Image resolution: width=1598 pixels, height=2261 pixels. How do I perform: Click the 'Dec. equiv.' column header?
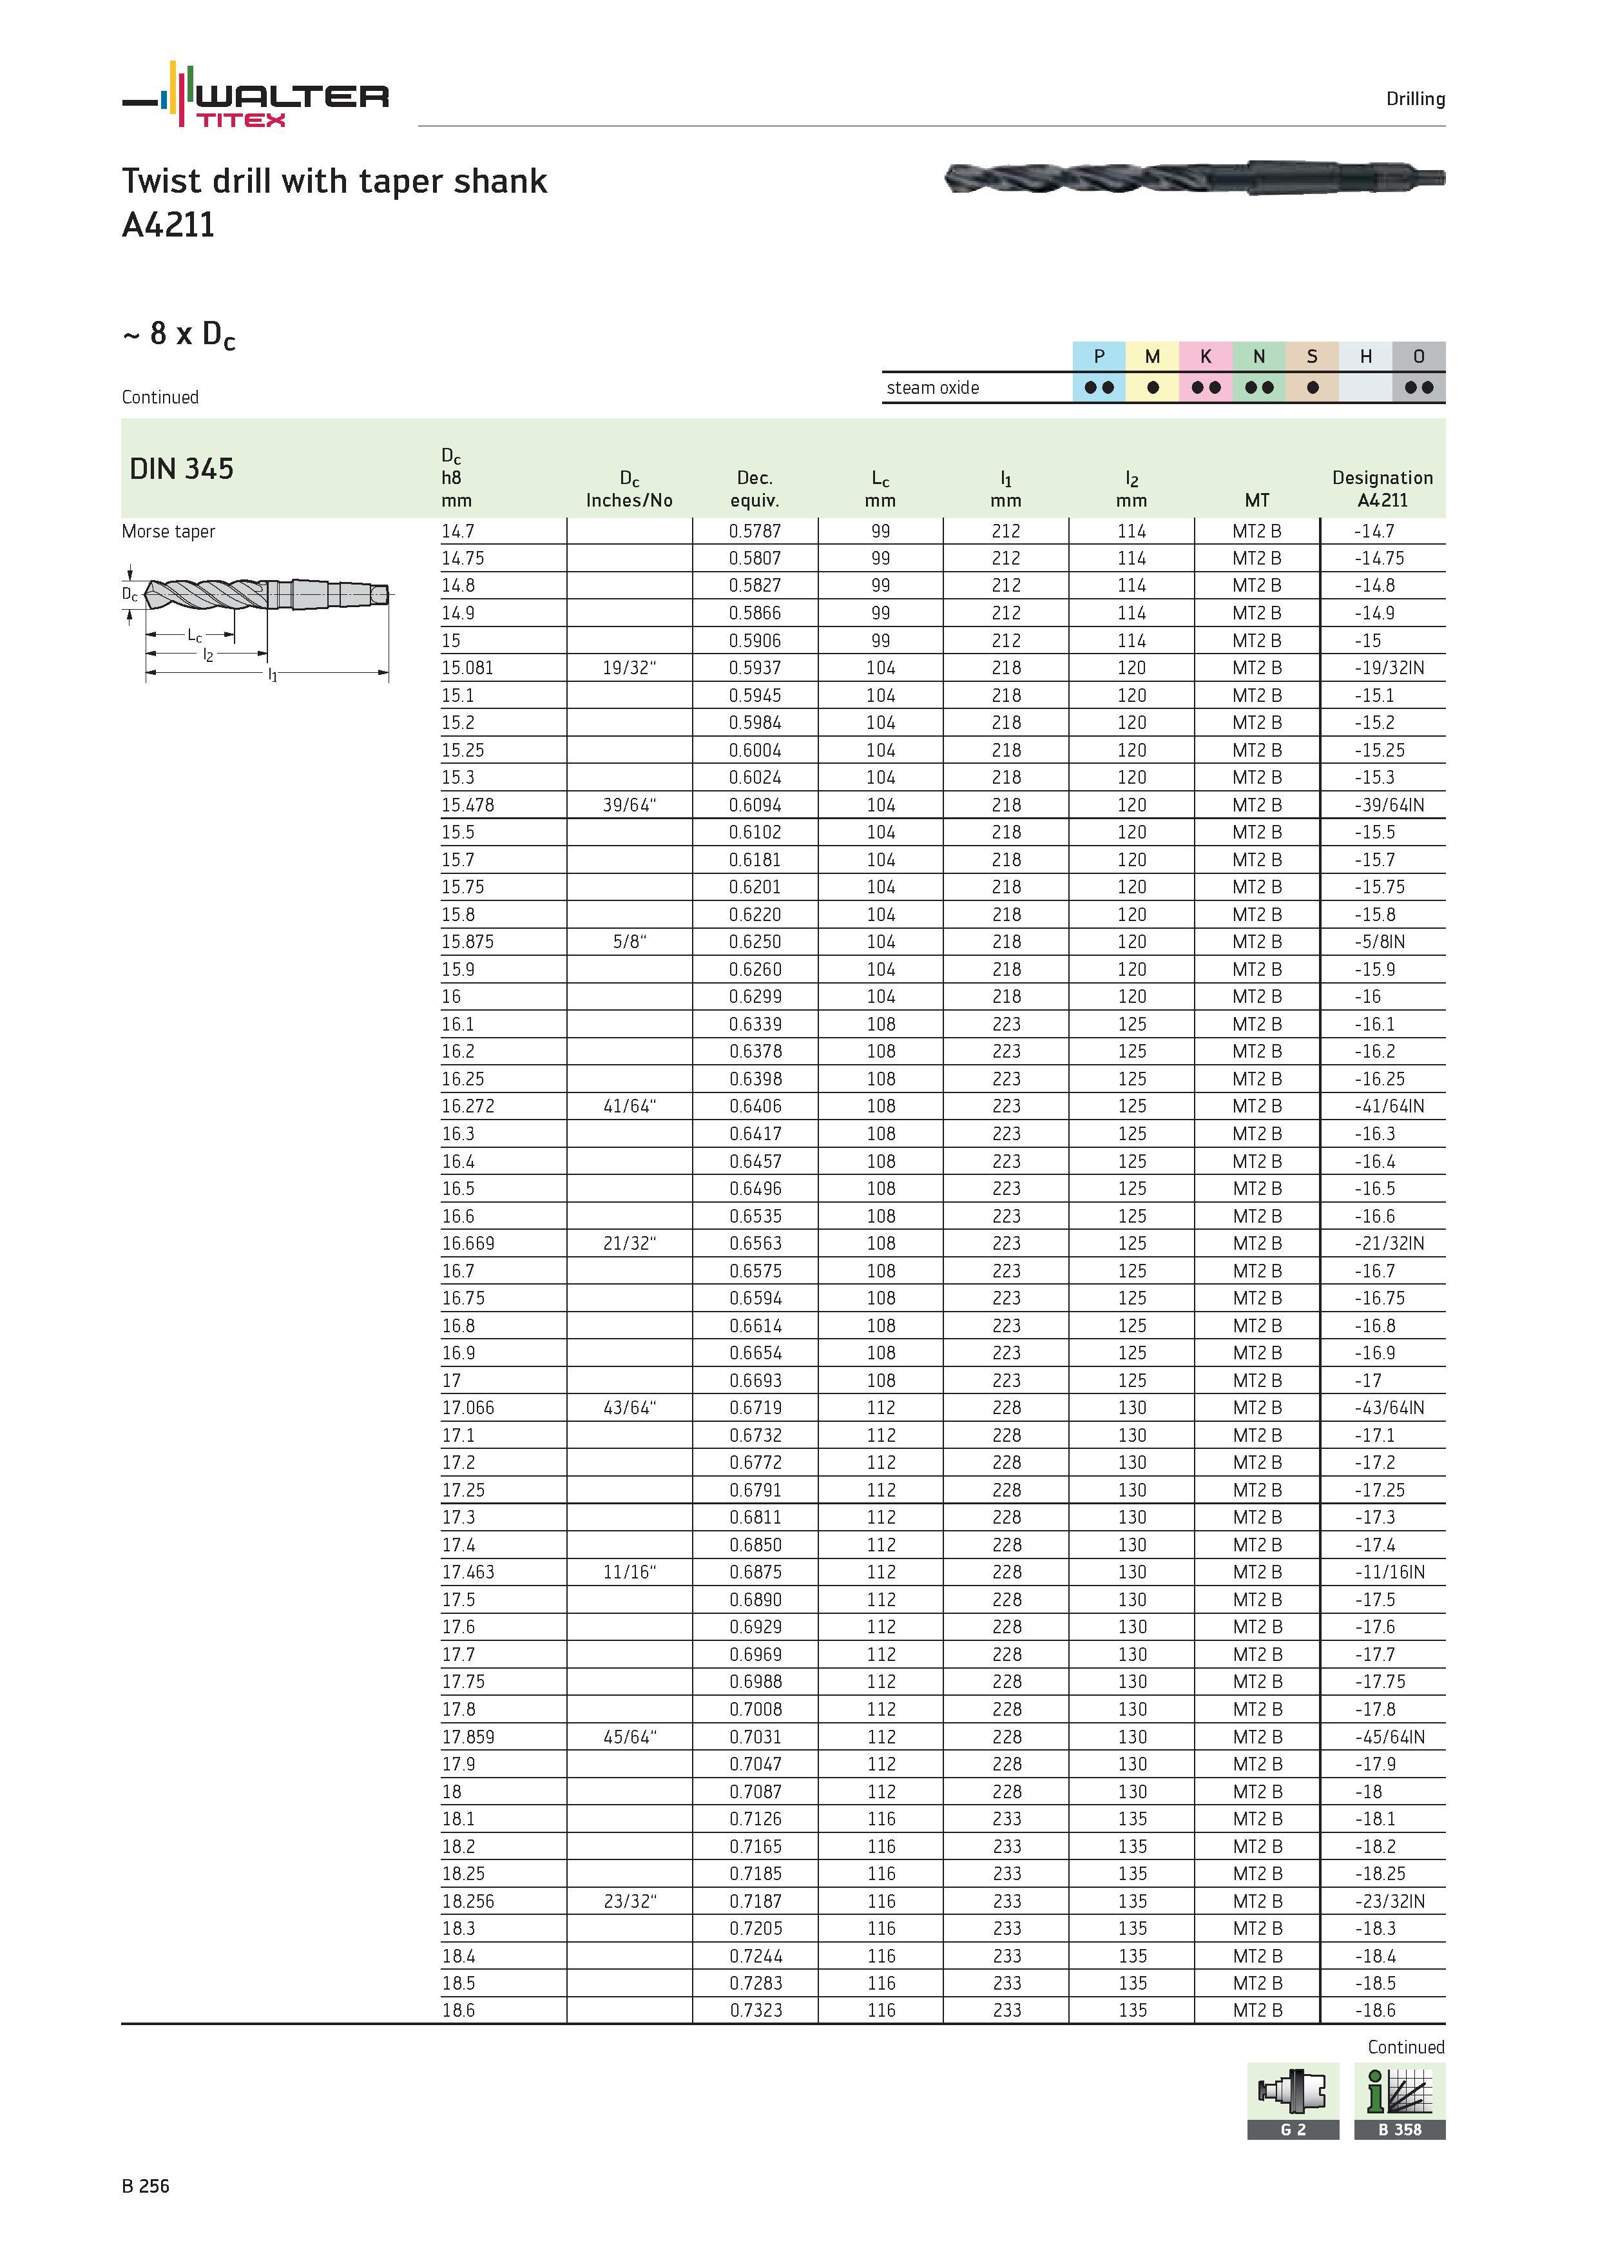click(x=754, y=489)
